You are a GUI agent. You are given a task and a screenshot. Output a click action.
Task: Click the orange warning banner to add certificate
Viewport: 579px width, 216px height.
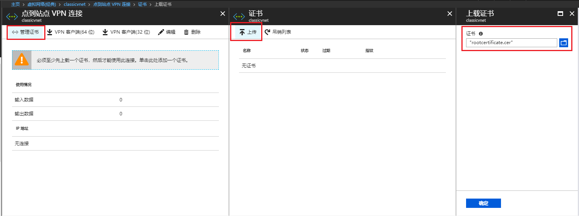click(115, 60)
